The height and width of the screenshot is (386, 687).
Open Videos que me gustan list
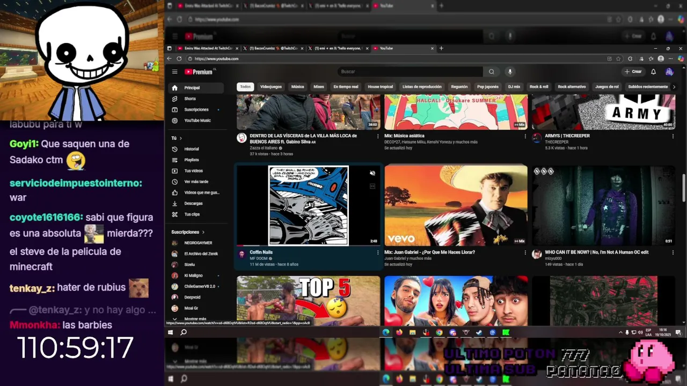coord(196,192)
